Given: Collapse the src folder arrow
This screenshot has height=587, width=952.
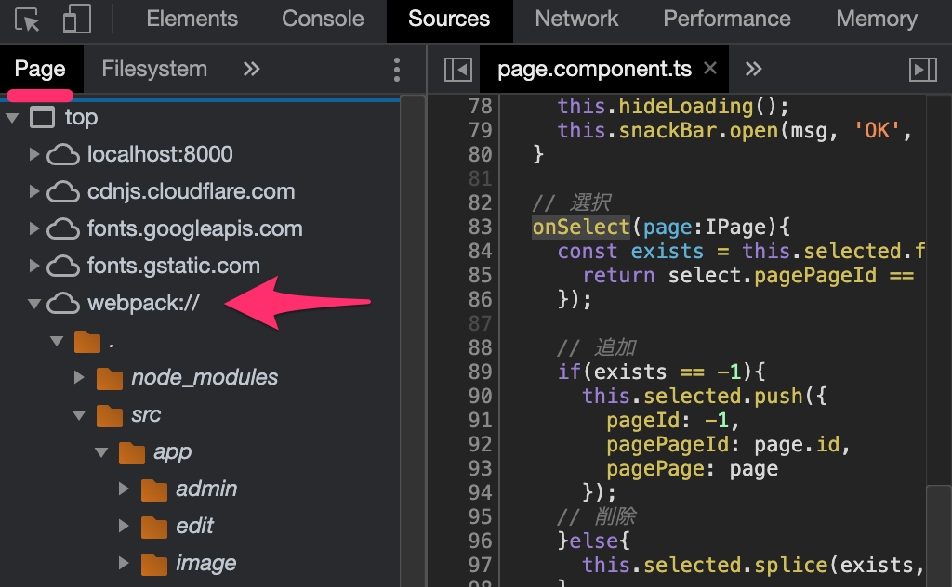Looking at the screenshot, I should tap(79, 415).
